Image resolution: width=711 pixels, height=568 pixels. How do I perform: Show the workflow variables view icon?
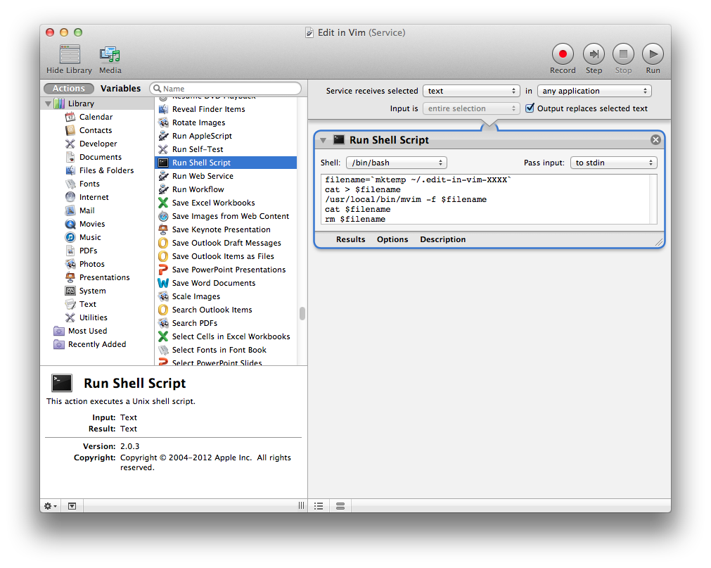coord(340,505)
